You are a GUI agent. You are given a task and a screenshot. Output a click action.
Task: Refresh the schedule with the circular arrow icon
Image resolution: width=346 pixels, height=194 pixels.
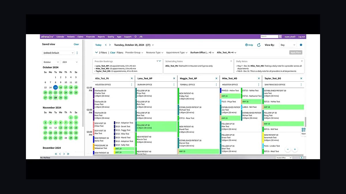[x=259, y=45]
